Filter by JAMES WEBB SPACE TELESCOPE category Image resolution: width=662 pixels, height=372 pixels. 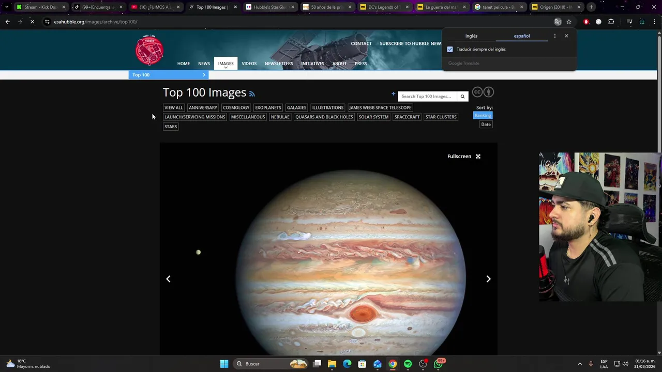pos(380,107)
